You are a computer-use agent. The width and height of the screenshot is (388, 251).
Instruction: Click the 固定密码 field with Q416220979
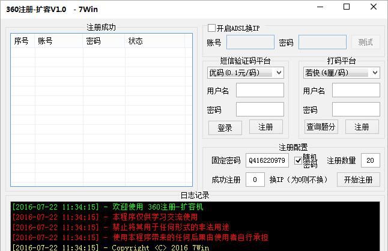[x=267, y=160]
